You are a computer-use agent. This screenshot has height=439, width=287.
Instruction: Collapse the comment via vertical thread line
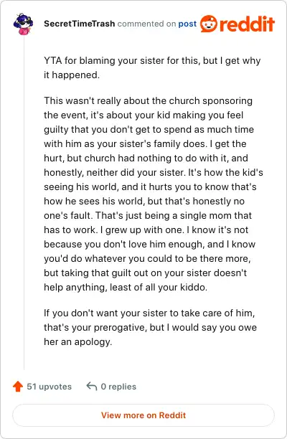pyautogui.click(x=24, y=203)
